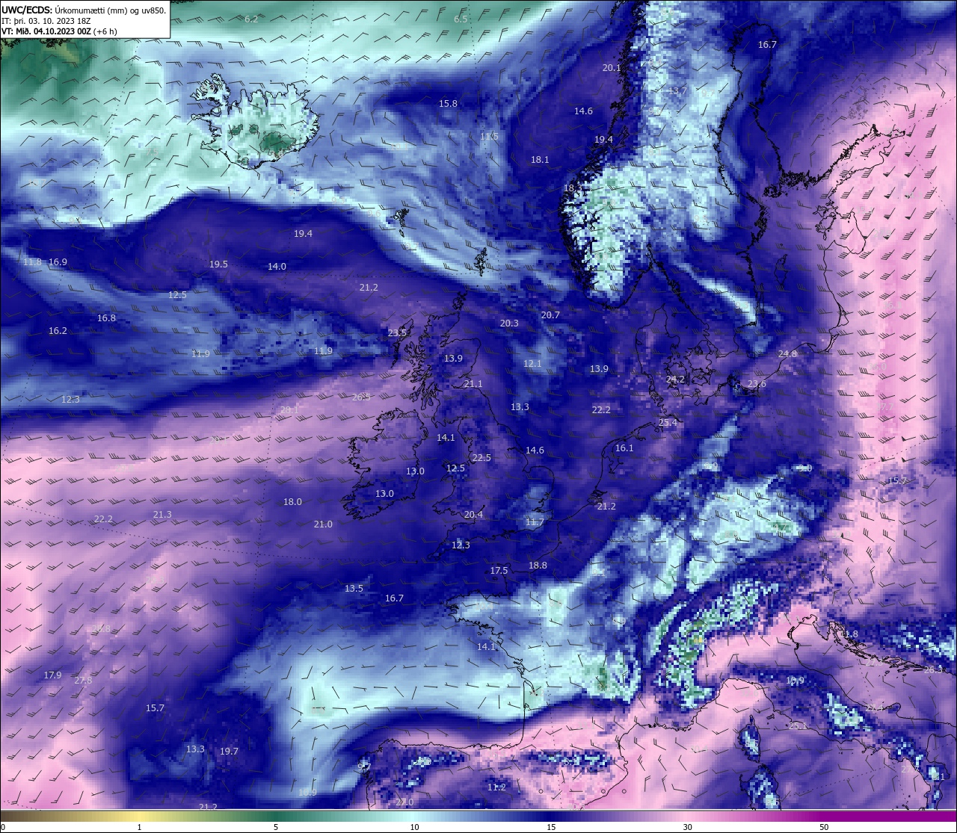Click the 13.7 value over Scandinavia
The height and width of the screenshot is (833, 957).
point(677,91)
